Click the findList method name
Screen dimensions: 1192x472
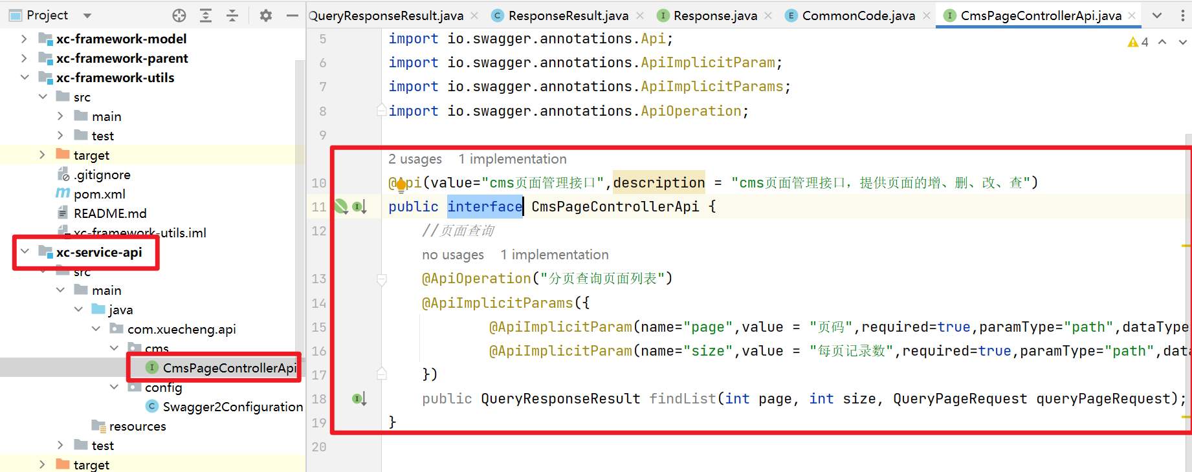[683, 399]
